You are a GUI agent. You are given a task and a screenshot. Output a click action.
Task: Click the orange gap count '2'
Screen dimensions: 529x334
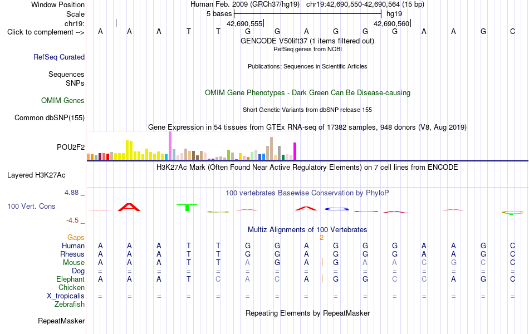[x=321, y=238]
